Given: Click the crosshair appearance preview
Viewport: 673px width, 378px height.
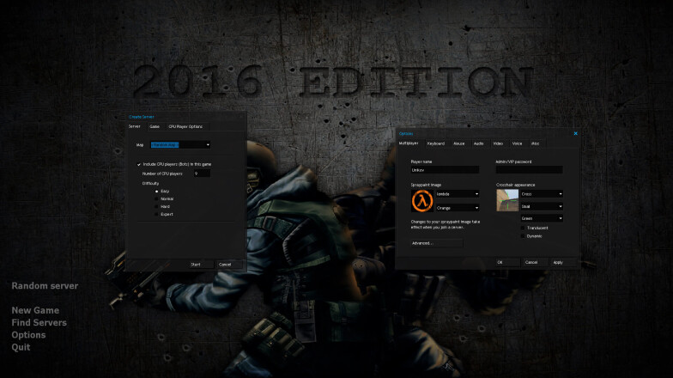Looking at the screenshot, I should point(507,200).
